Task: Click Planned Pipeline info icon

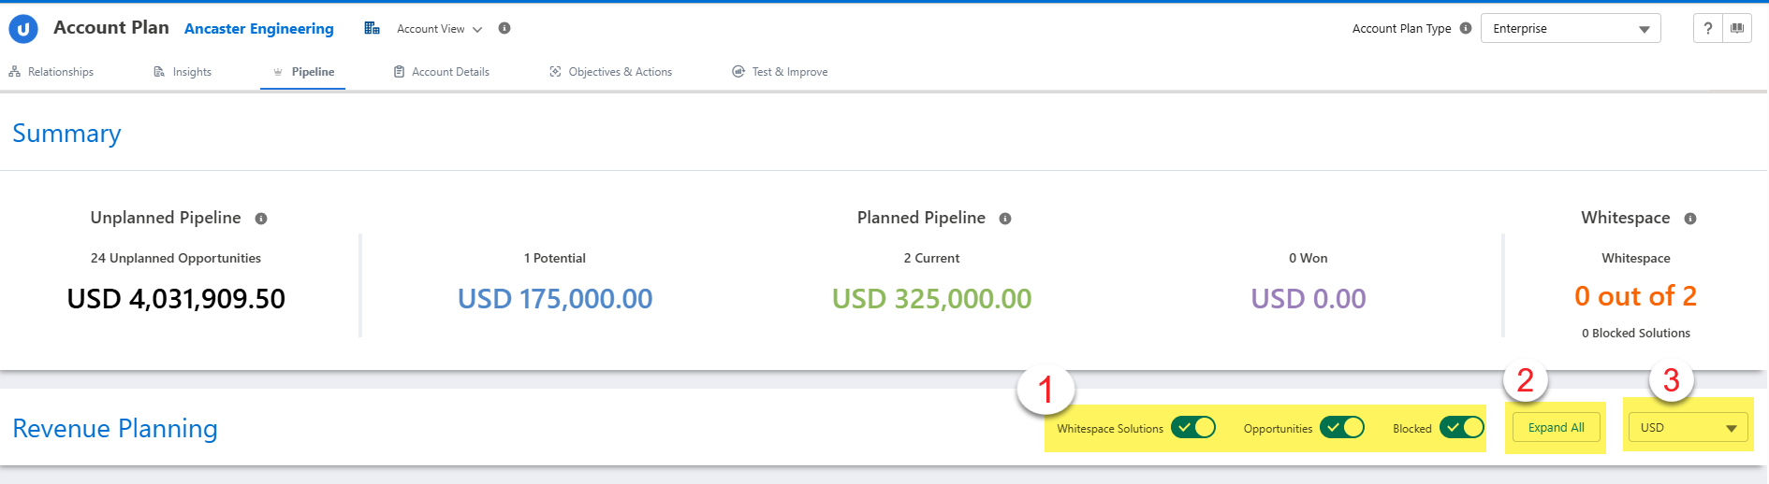Action: pos(1005,219)
